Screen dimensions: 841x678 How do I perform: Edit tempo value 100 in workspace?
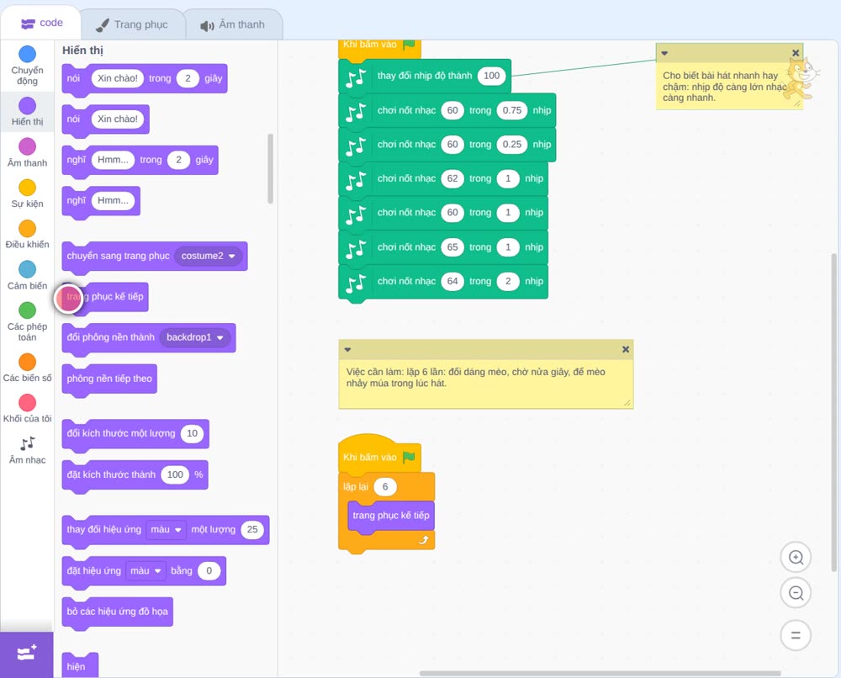click(491, 76)
